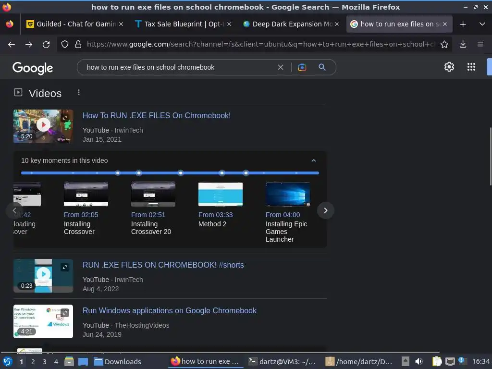Play the 5:20 IrwinTech video thumbnail
Image resolution: width=492 pixels, height=369 pixels.
pyautogui.click(x=43, y=126)
